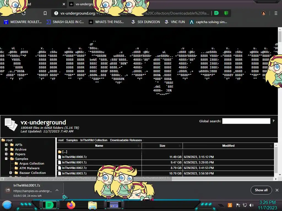Click the volume speaker tray icon
This screenshot has height=211, width=282.
tap(251, 205)
